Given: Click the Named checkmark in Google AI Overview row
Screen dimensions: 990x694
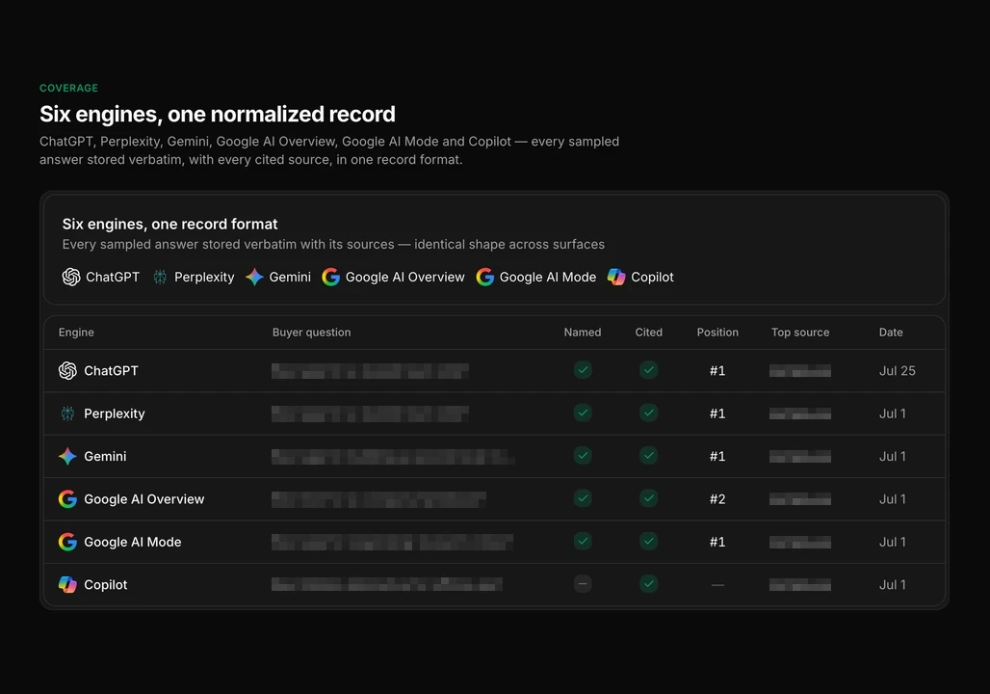Looking at the screenshot, I should tap(583, 498).
